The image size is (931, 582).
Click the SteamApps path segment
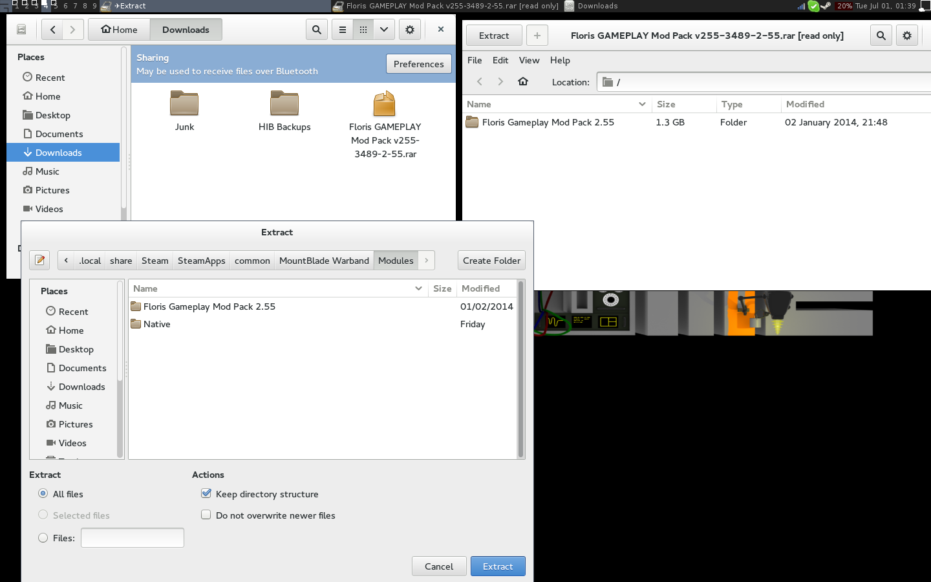click(x=201, y=261)
